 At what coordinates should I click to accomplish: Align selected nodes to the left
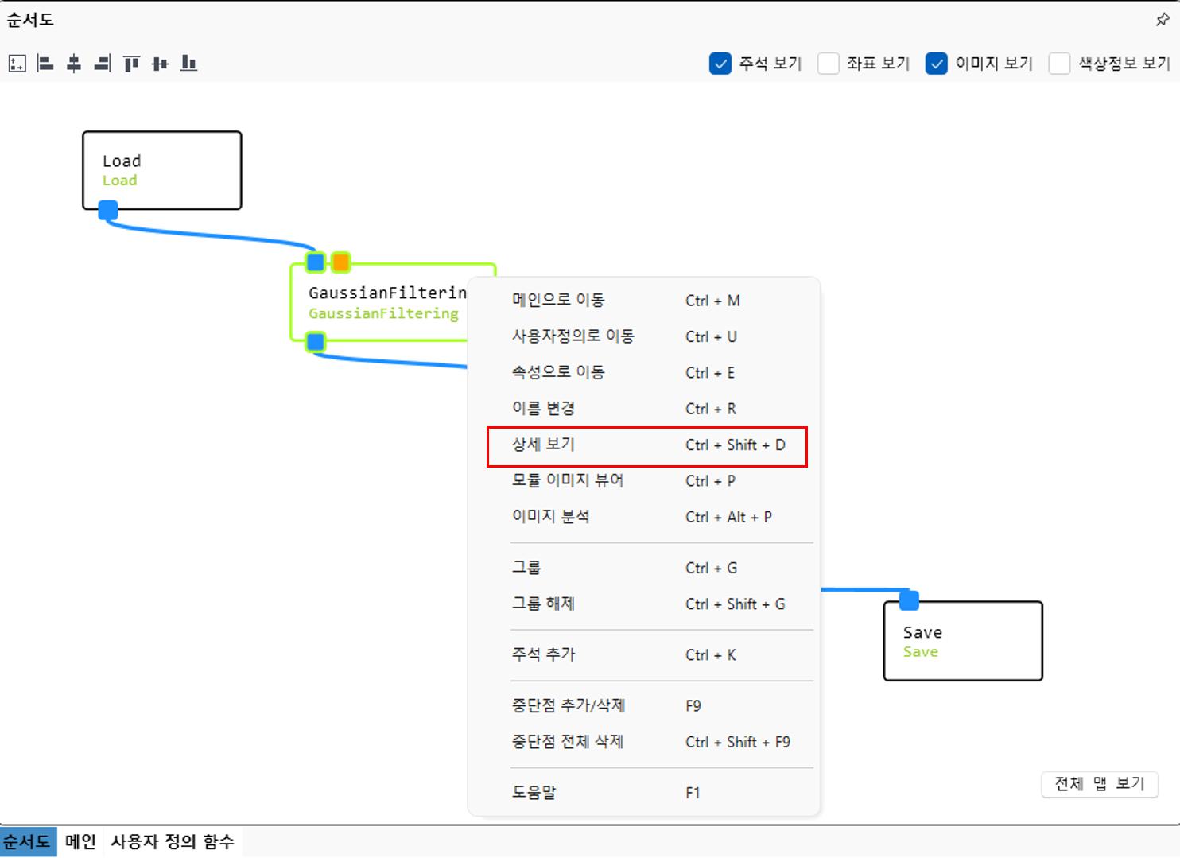coord(45,64)
